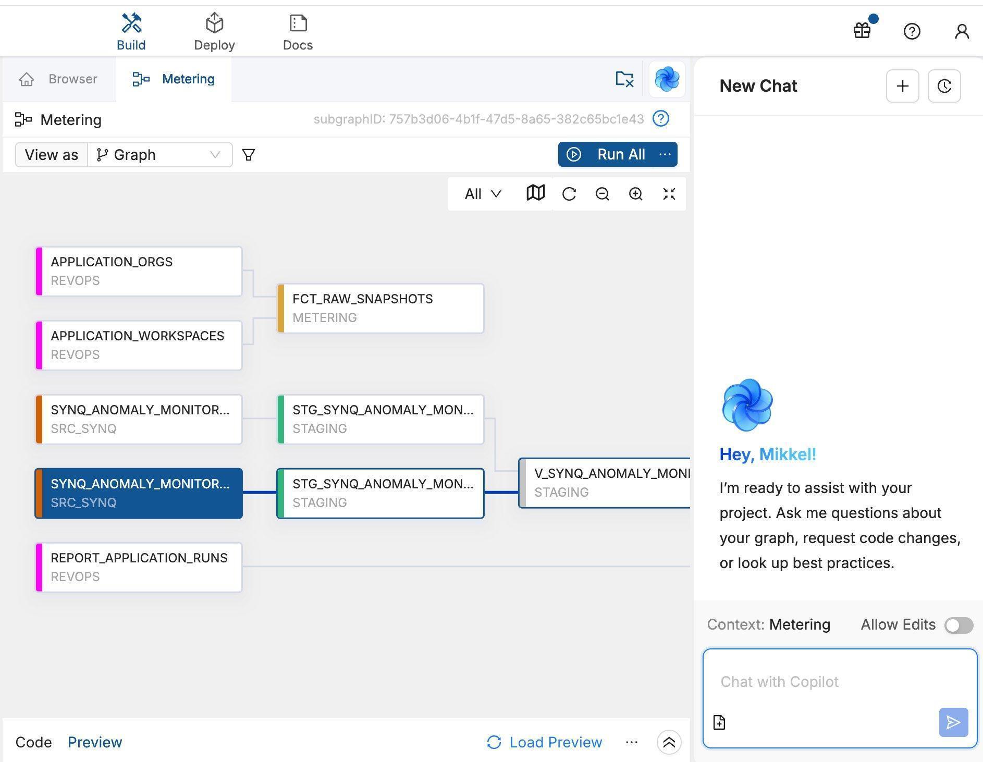Switch to the Code tab
983x762 pixels.
[33, 742]
